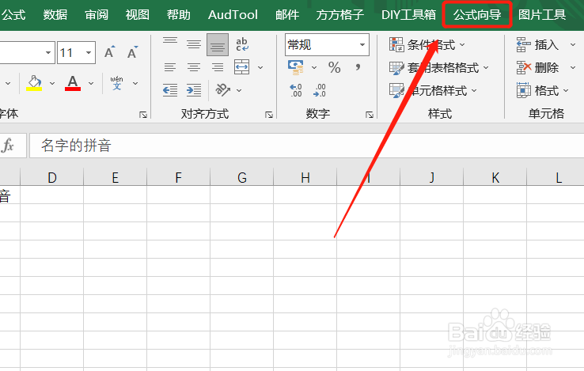Select column D header
584x371 pixels.
pyautogui.click(x=51, y=177)
